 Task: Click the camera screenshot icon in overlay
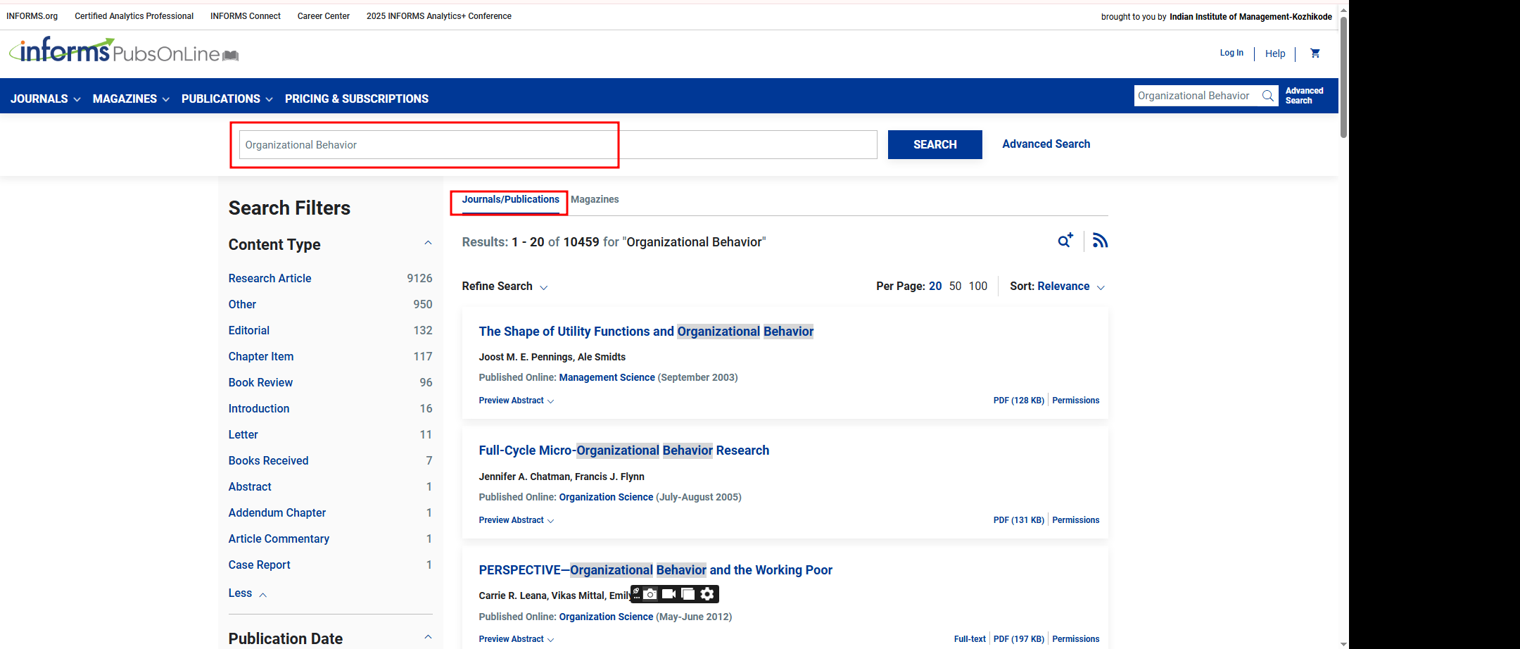coord(651,594)
